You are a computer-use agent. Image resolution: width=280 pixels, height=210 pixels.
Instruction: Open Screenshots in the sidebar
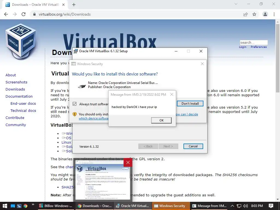click(16, 82)
